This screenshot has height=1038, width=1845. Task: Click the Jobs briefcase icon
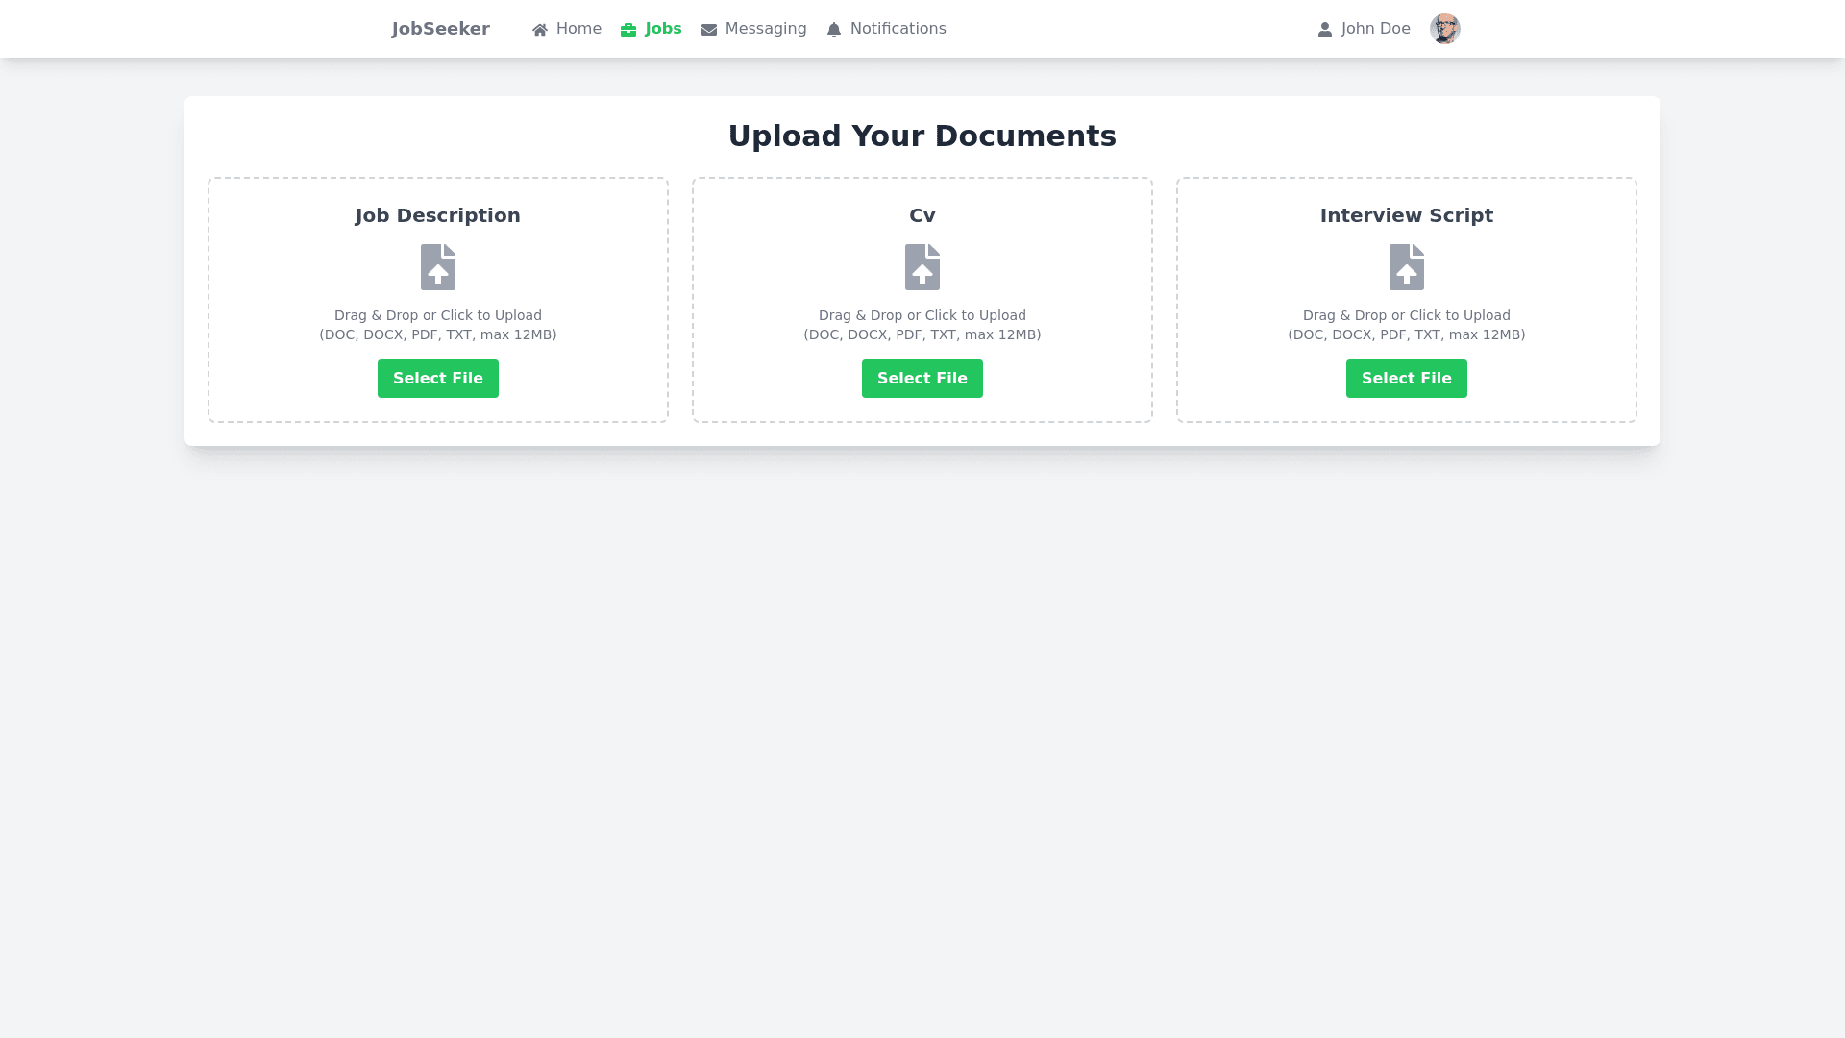click(x=628, y=30)
